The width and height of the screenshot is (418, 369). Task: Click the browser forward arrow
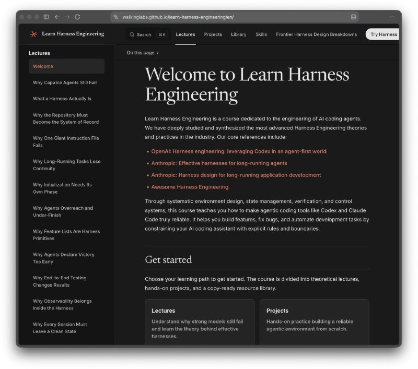click(x=67, y=17)
